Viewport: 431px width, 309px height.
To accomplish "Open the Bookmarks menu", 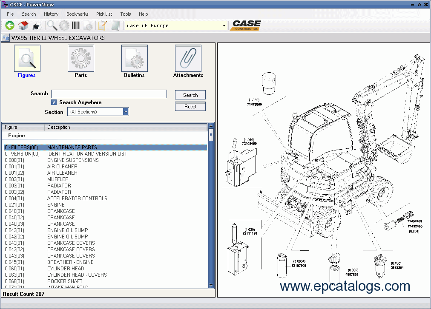I will tap(77, 14).
